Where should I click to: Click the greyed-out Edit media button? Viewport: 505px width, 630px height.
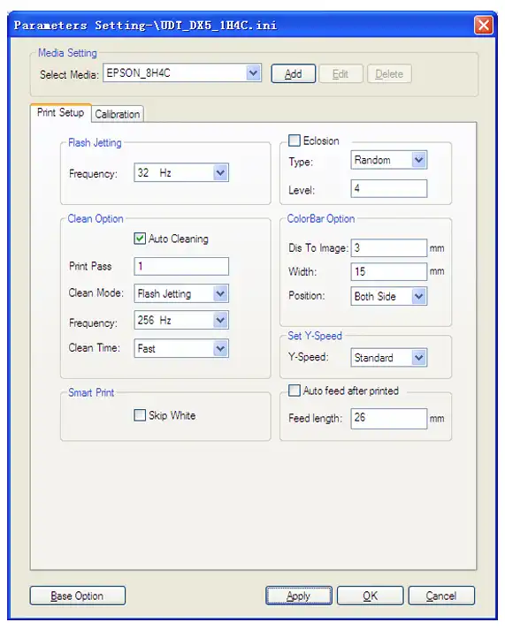tap(340, 74)
